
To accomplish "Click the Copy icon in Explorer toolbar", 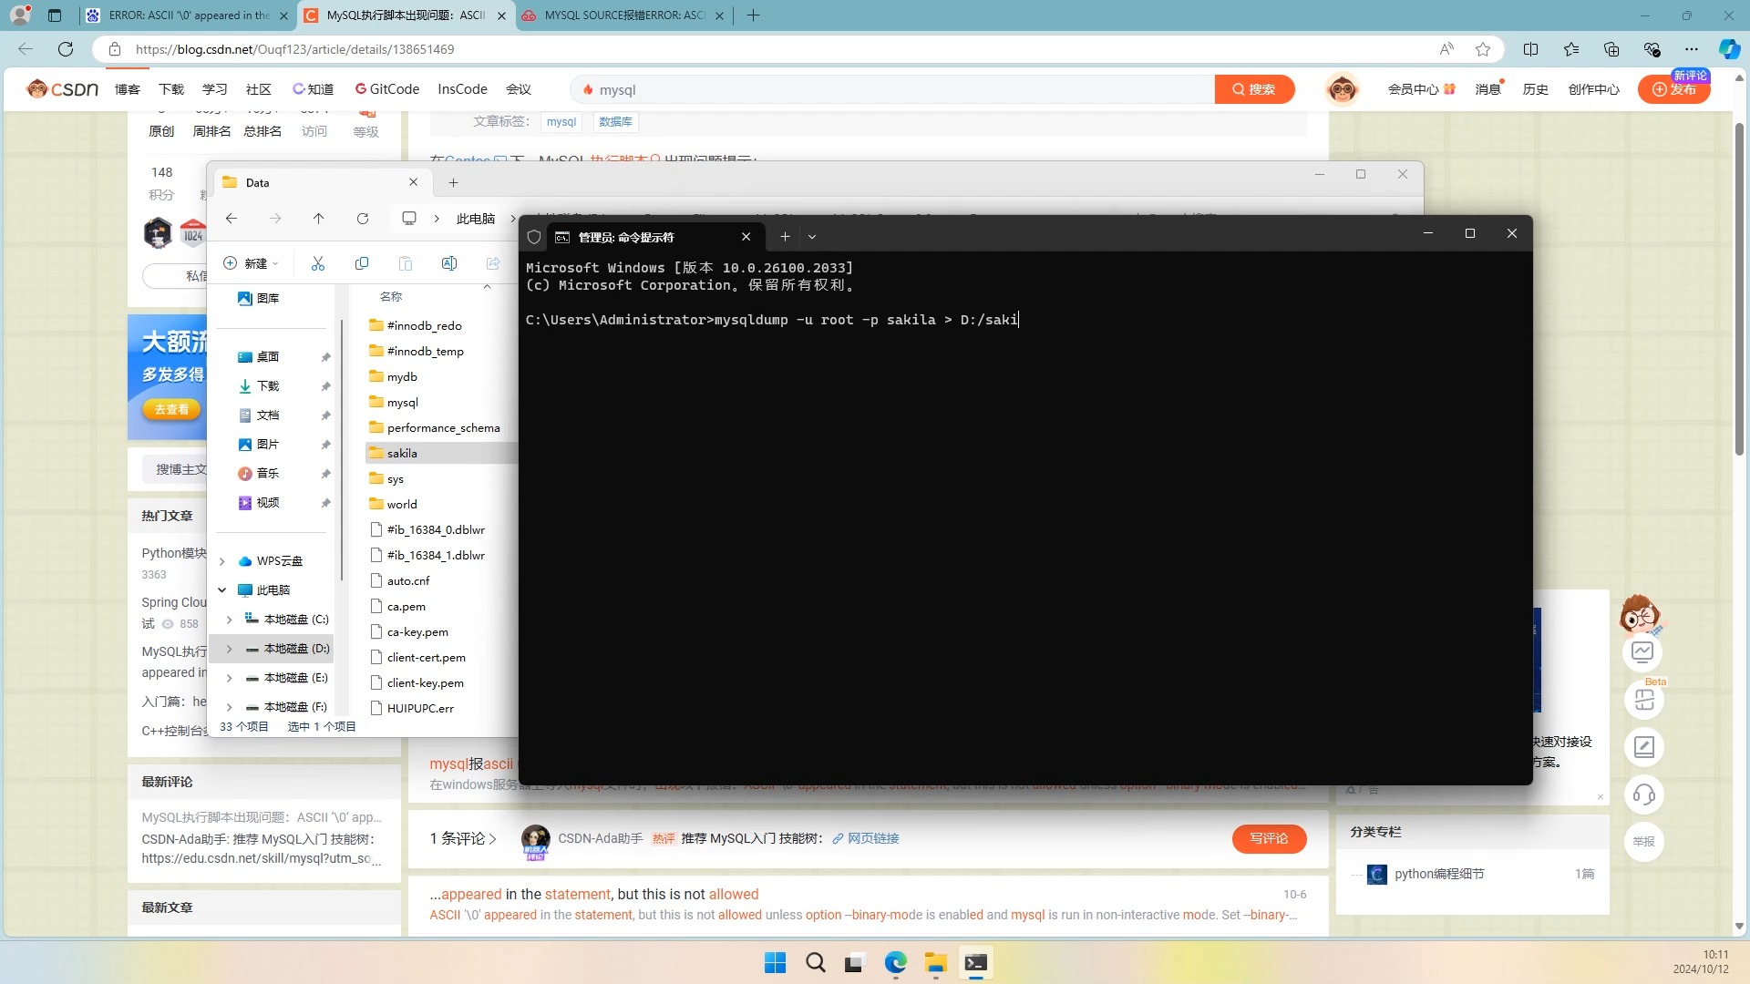I will coord(362,263).
